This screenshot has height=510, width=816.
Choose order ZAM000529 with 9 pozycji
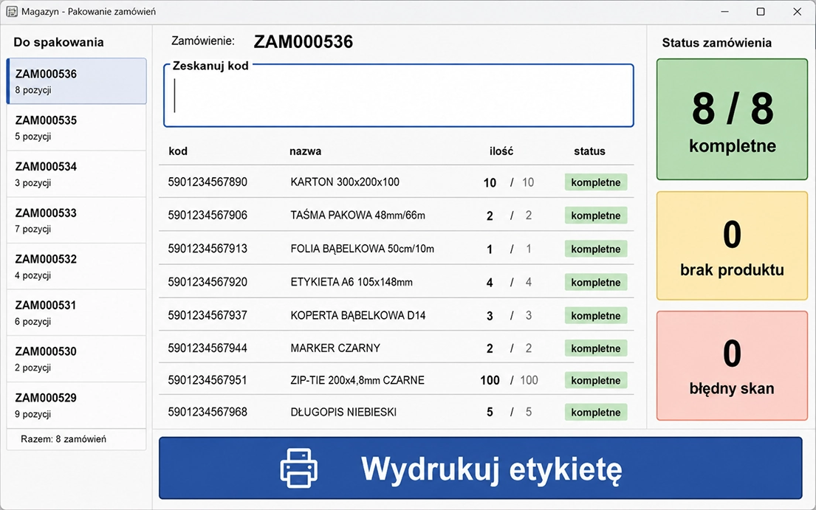pyautogui.click(x=77, y=405)
